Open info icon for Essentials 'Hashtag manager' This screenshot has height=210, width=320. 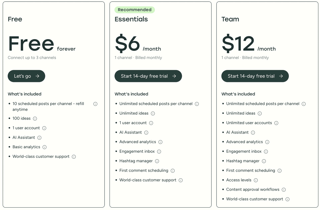[x=157, y=161]
